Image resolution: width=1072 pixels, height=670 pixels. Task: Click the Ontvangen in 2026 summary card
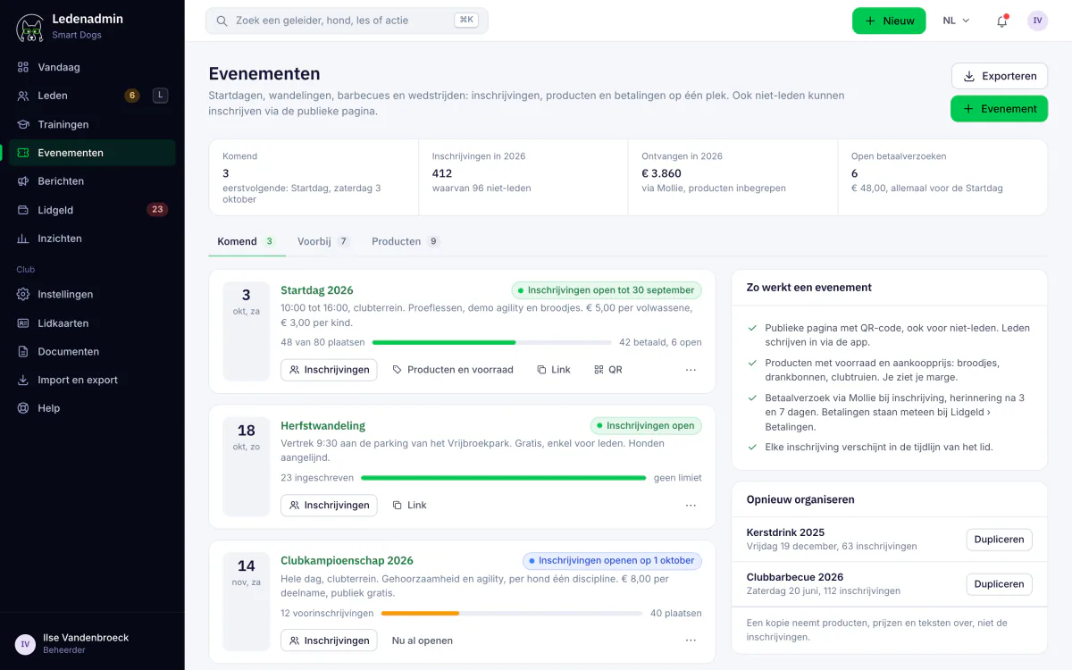[x=733, y=177]
